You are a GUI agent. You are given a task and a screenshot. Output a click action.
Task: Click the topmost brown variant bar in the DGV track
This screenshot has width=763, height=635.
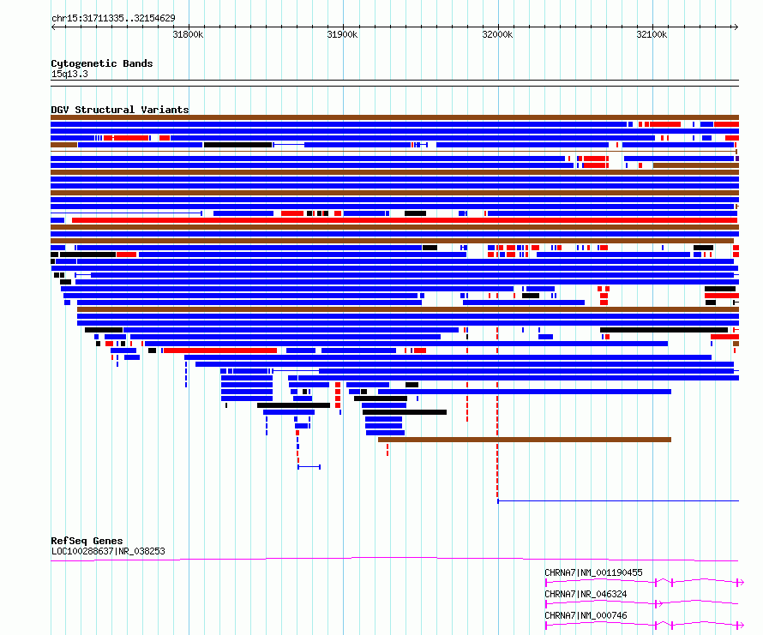coord(394,117)
